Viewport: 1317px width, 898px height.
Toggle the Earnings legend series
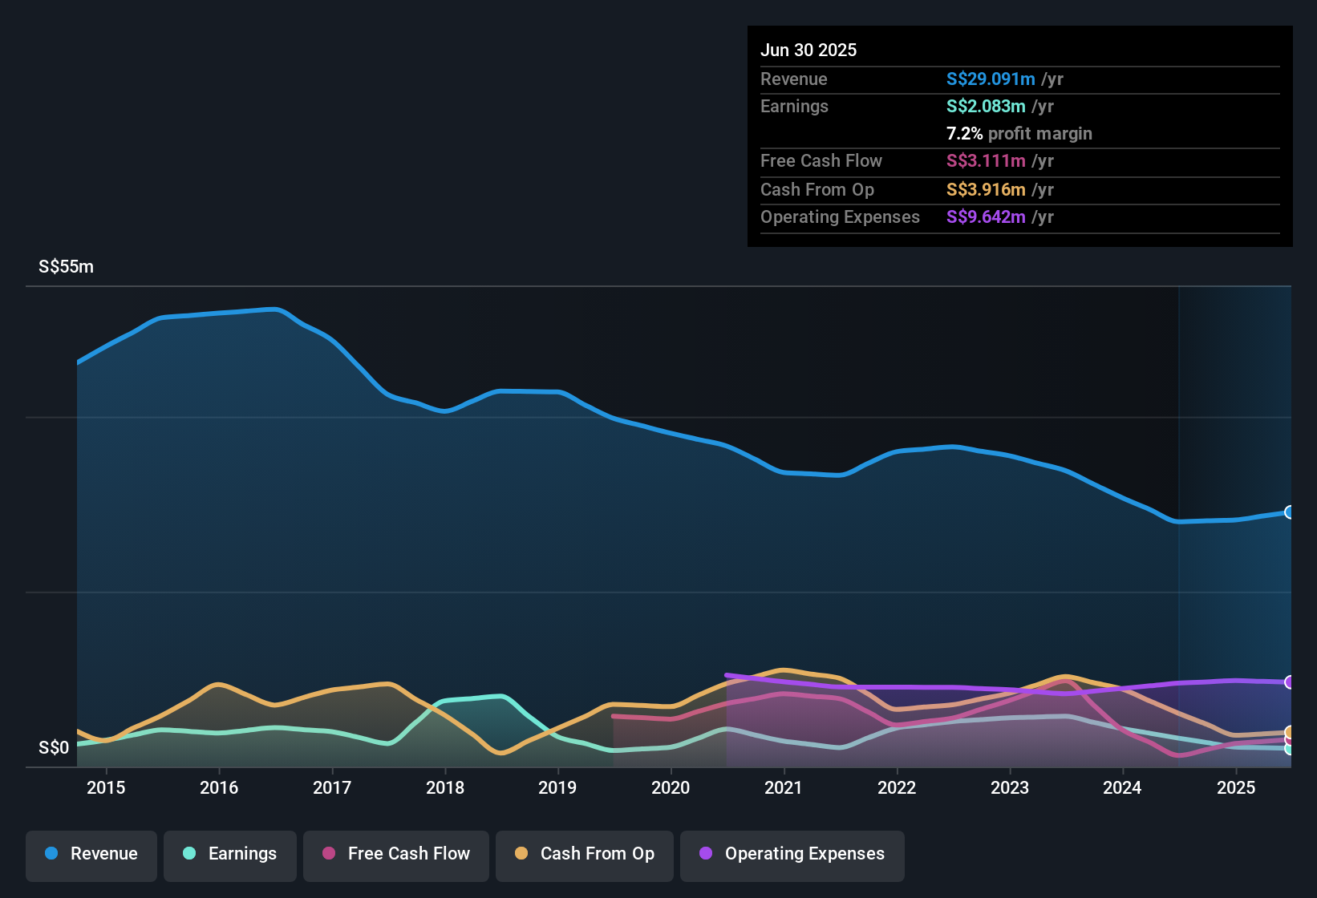pos(230,854)
